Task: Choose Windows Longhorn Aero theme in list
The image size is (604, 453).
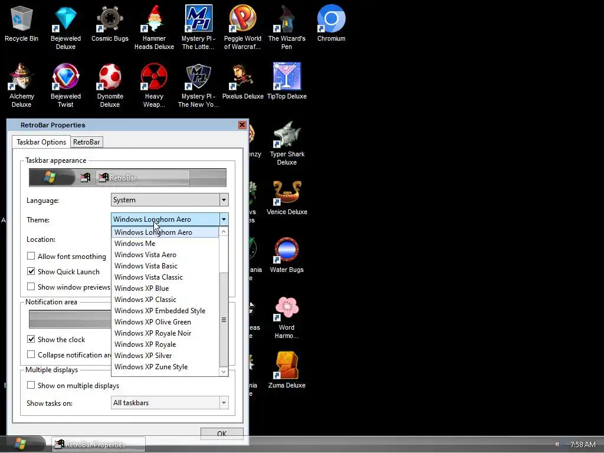Action: tap(165, 232)
